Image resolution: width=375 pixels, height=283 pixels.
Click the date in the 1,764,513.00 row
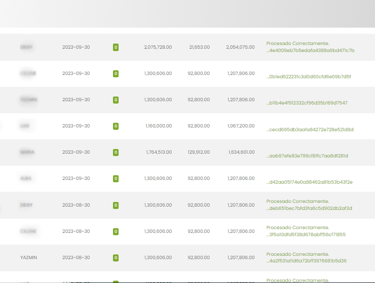click(x=76, y=152)
